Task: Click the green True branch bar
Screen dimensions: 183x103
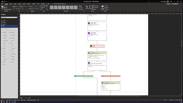Action: click(83, 76)
